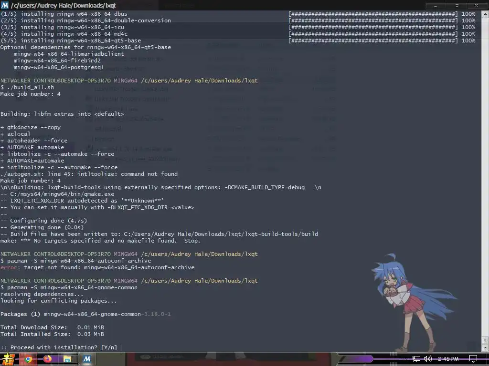Click '(1/5) installing mingw-w64-x86_64-dbus' line
This screenshot has height=366, width=489.
[x=64, y=14]
